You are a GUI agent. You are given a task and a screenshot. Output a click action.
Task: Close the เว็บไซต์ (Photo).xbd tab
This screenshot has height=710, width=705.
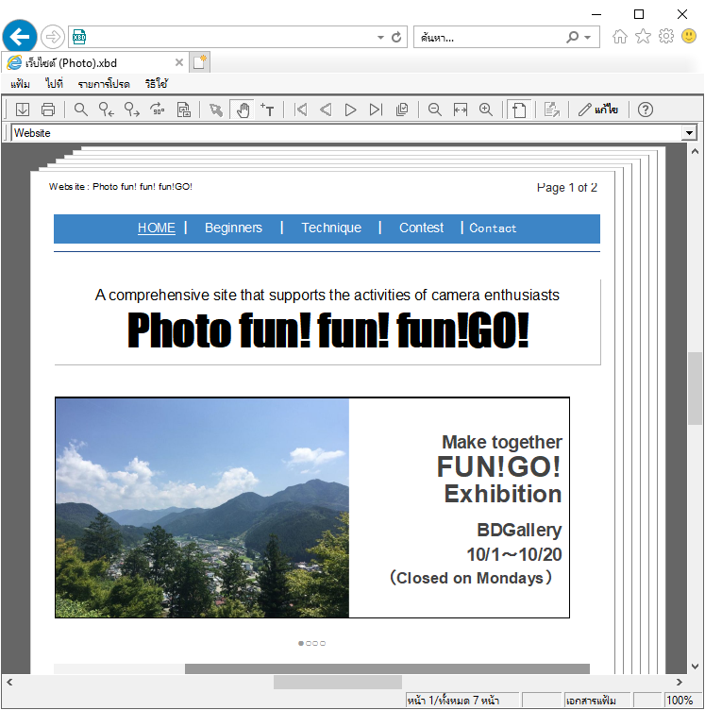point(179,62)
